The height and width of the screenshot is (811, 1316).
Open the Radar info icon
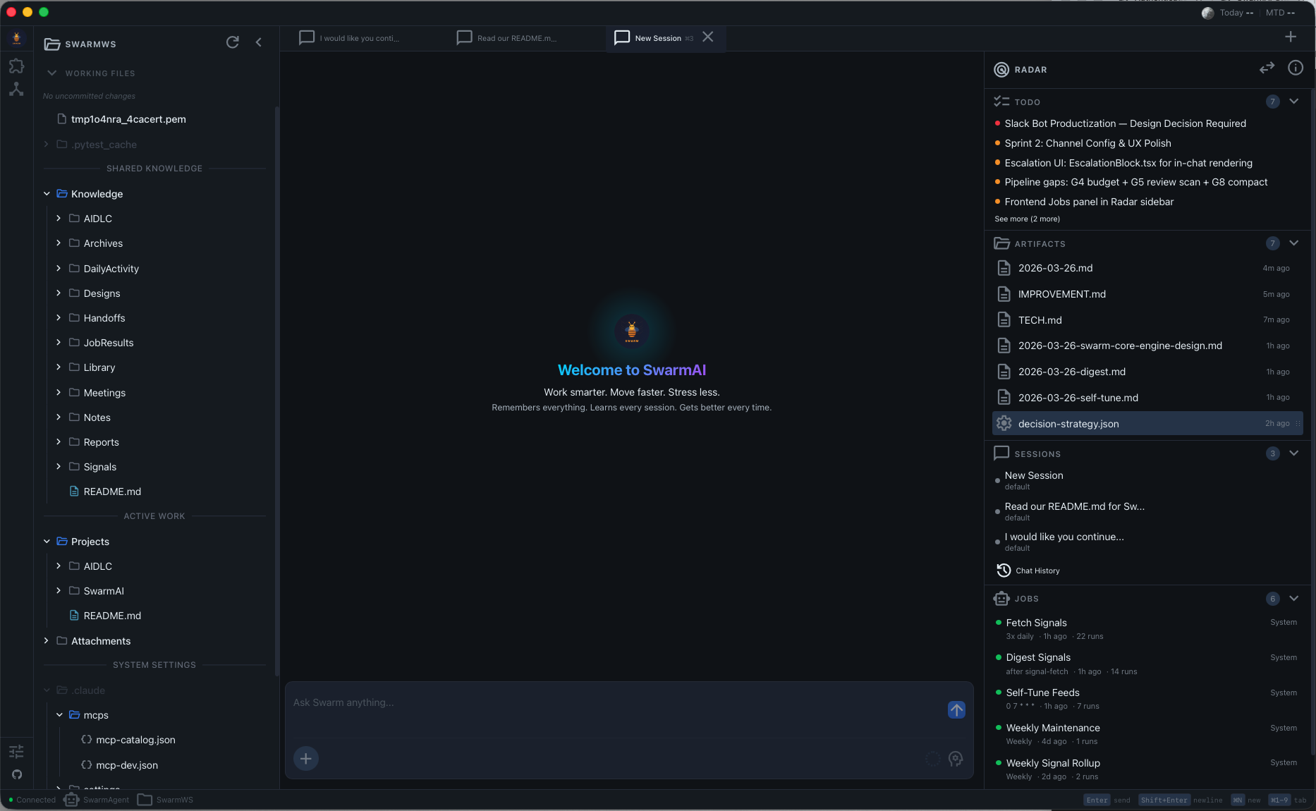(x=1296, y=68)
